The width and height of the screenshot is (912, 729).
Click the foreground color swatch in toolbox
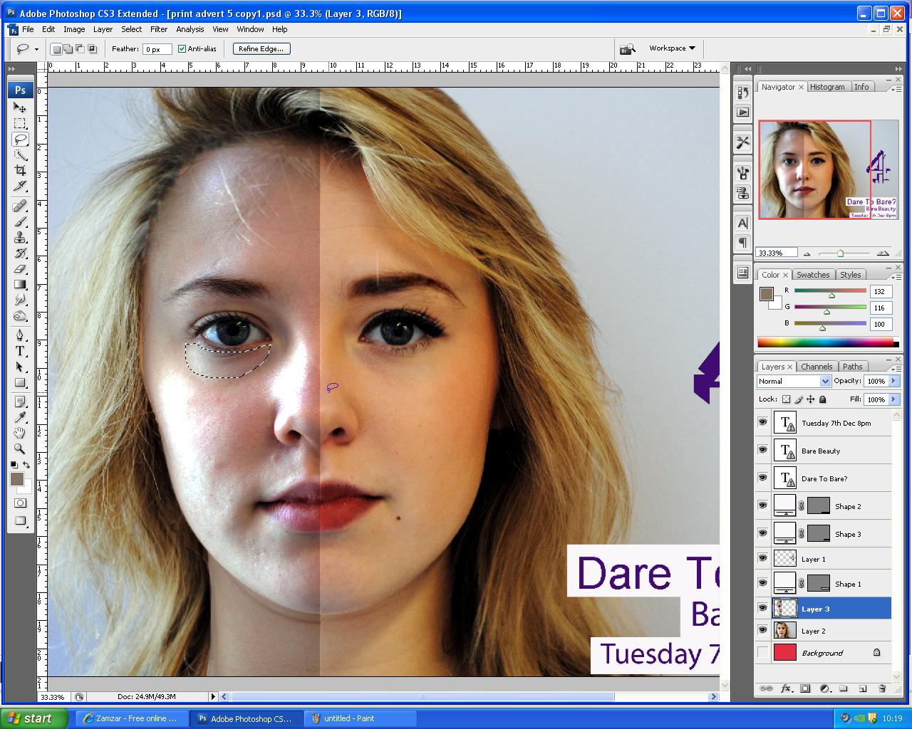pos(17,479)
